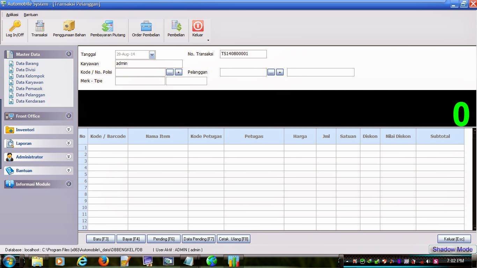Click the volume icon in system tray
This screenshot has height=268, width=477.
coord(428,261)
